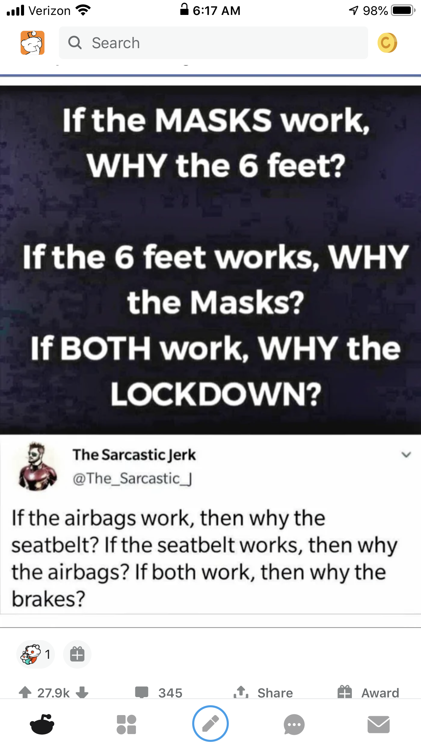This screenshot has width=421, height=749.
Task: Open the 345 comments
Action: tap(159, 692)
